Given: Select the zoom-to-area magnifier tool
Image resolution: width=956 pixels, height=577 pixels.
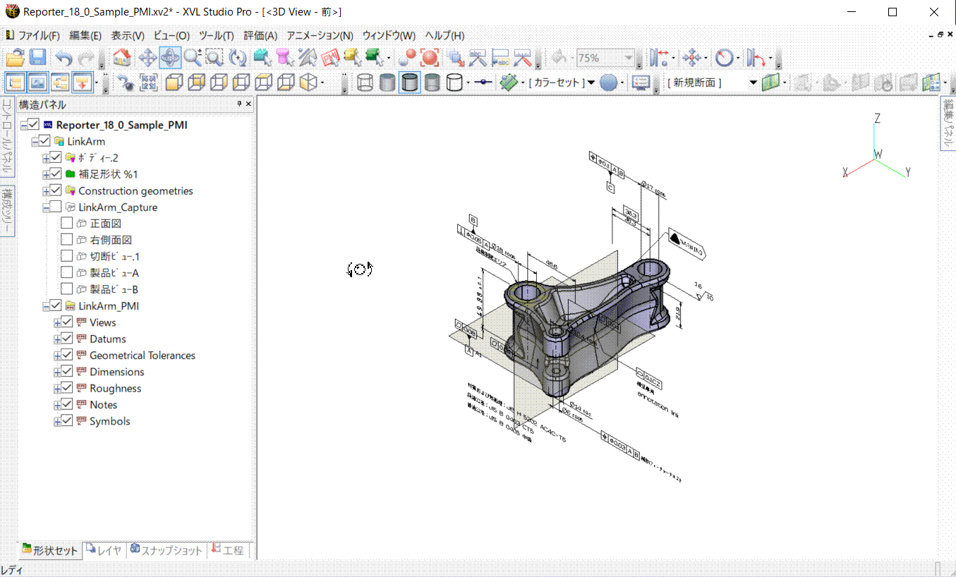Looking at the screenshot, I should [x=214, y=58].
